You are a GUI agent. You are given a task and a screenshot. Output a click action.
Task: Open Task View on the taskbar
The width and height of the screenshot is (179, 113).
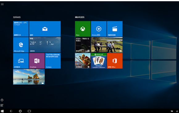coord(29,111)
